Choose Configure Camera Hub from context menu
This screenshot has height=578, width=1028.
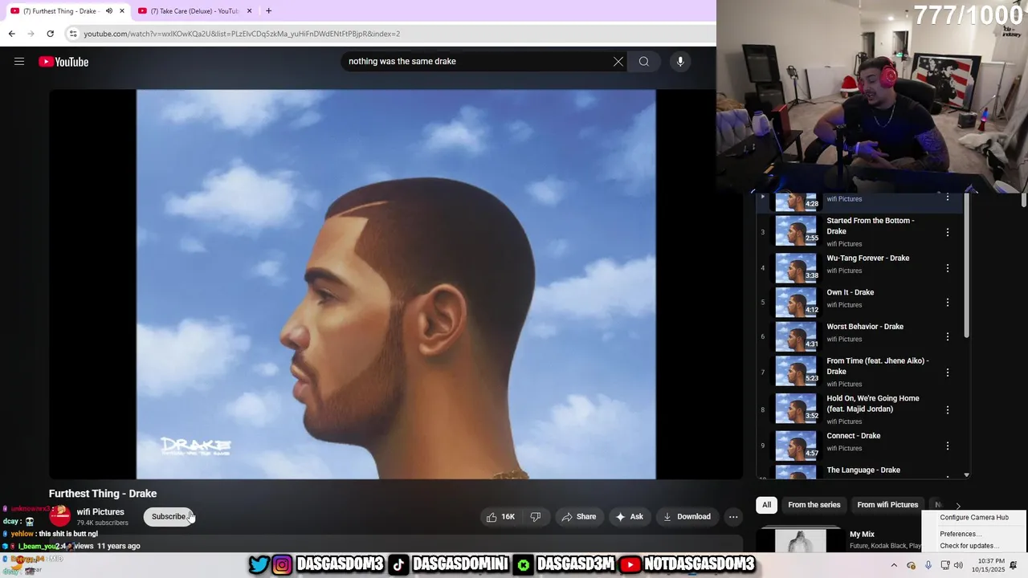point(974,518)
